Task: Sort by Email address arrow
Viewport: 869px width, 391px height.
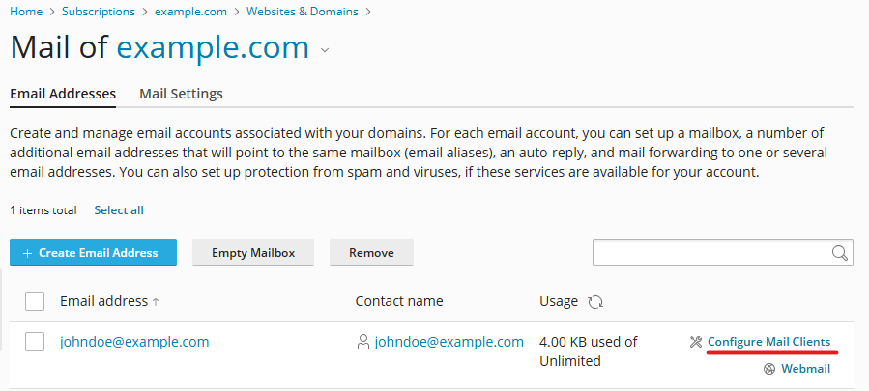Action: [x=156, y=302]
